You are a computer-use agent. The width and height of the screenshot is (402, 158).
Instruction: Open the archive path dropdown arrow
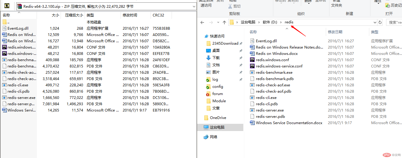tap(194, 6)
